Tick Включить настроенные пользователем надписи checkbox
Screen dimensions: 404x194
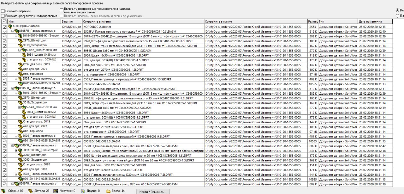[62, 10]
